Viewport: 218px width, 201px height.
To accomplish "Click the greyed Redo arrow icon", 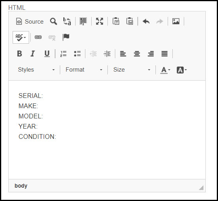I will 160,21.
